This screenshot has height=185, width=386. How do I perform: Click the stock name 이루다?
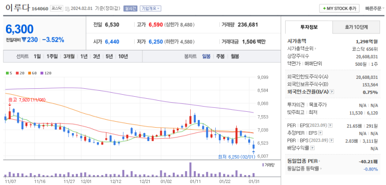click(17, 8)
